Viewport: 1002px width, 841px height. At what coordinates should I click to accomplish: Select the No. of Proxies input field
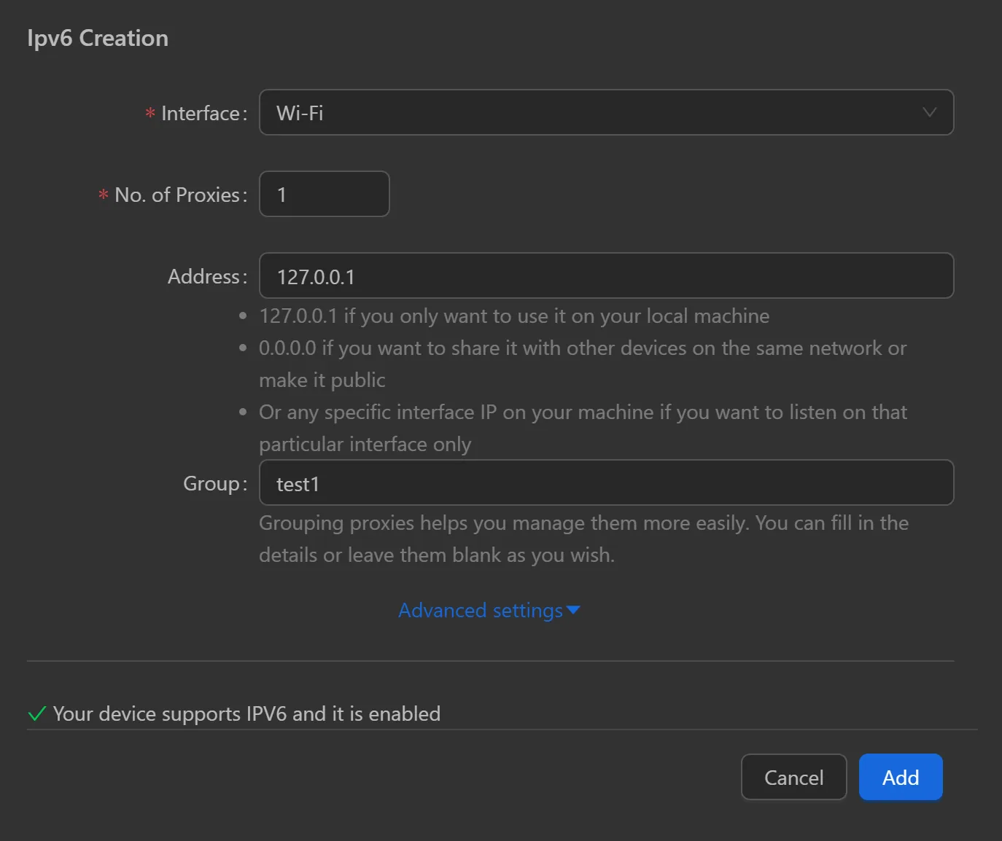(x=324, y=194)
